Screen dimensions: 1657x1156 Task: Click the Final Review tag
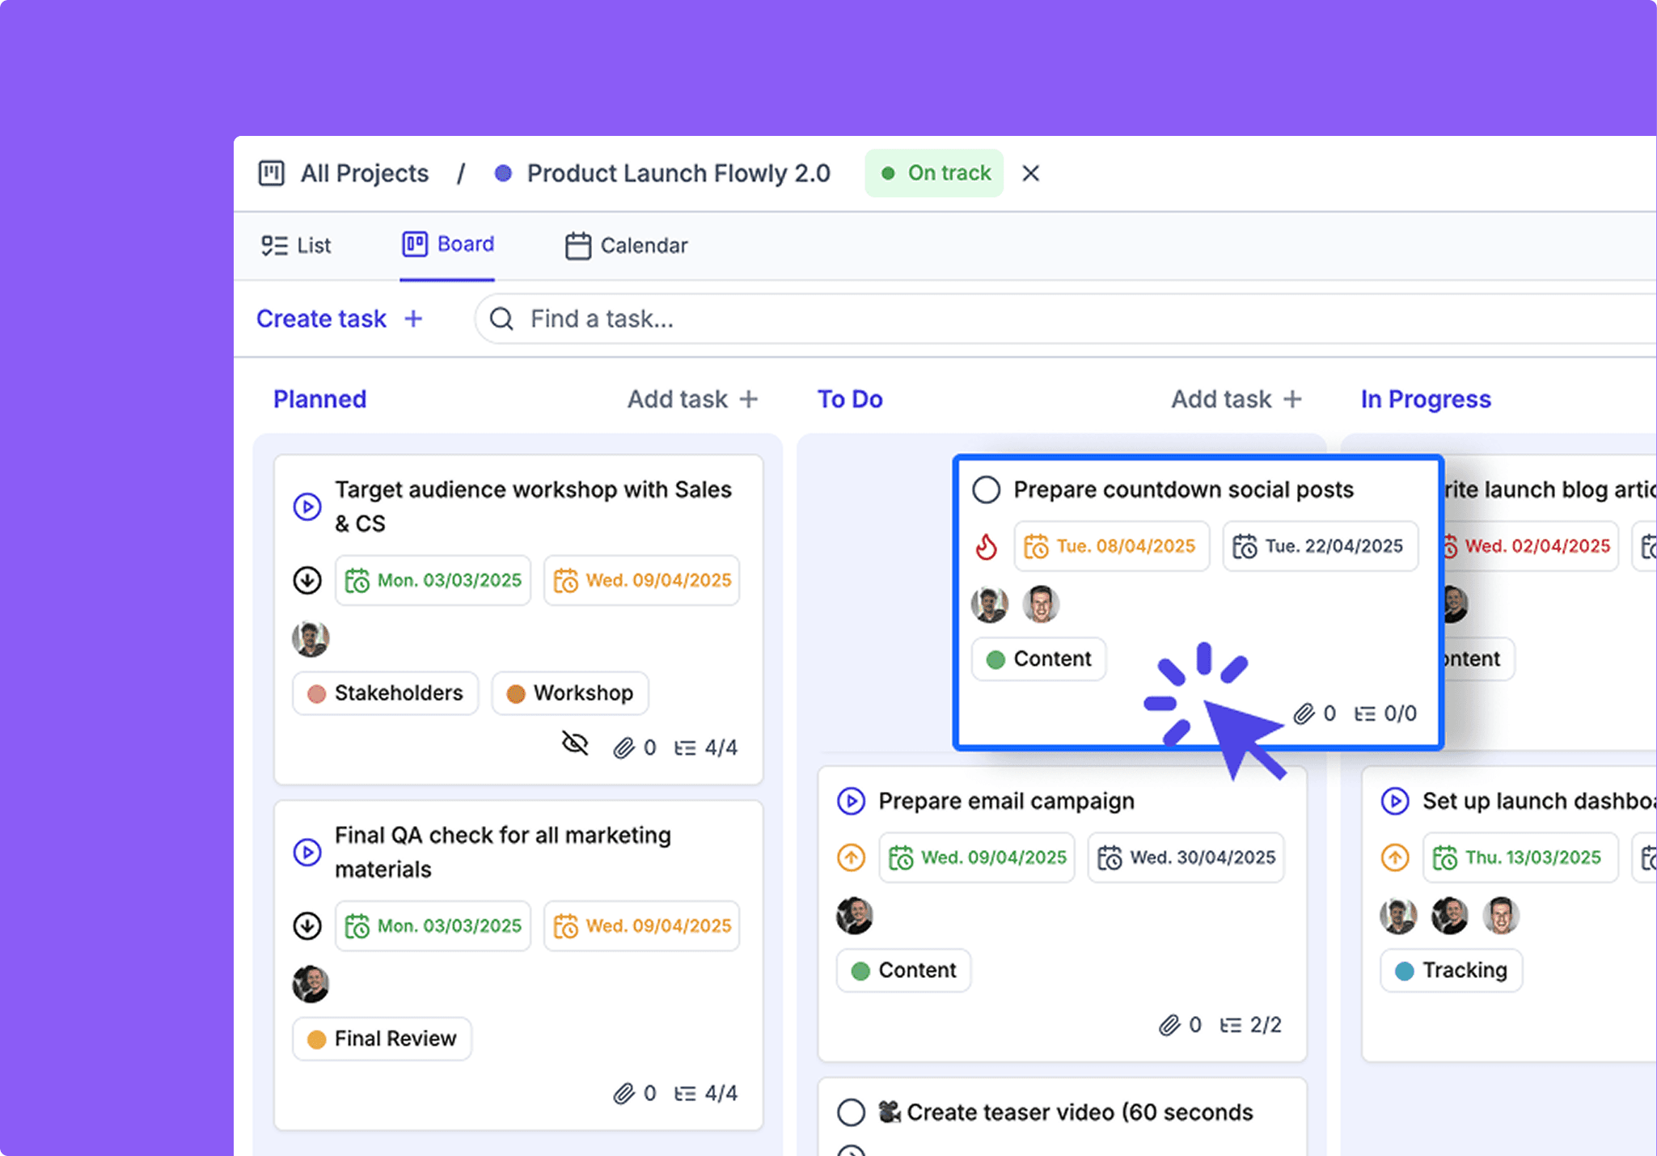tap(383, 1039)
